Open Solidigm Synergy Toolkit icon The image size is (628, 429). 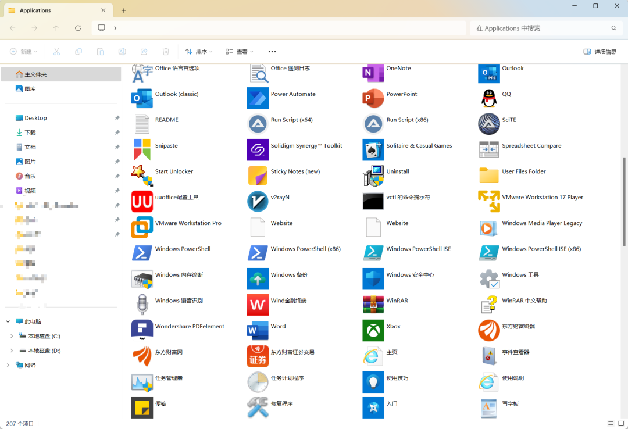[x=258, y=149]
